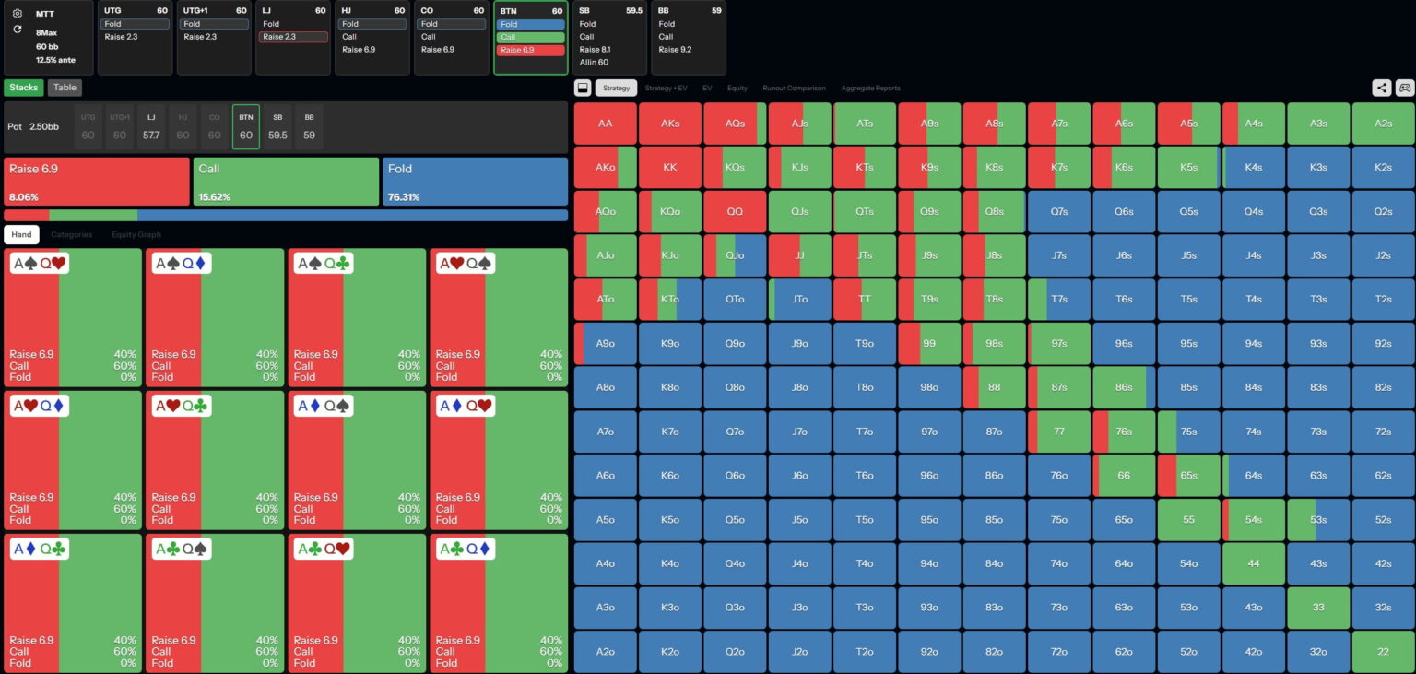Screen dimensions: 1416x674
Task: Select Raise 2.3 in the UTG card
Action: click(x=136, y=37)
